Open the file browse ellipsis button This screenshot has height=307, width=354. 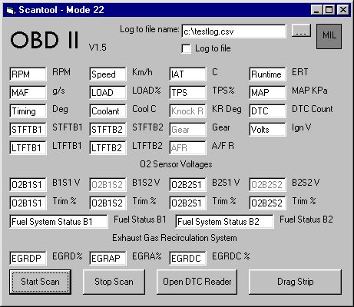[x=301, y=31]
